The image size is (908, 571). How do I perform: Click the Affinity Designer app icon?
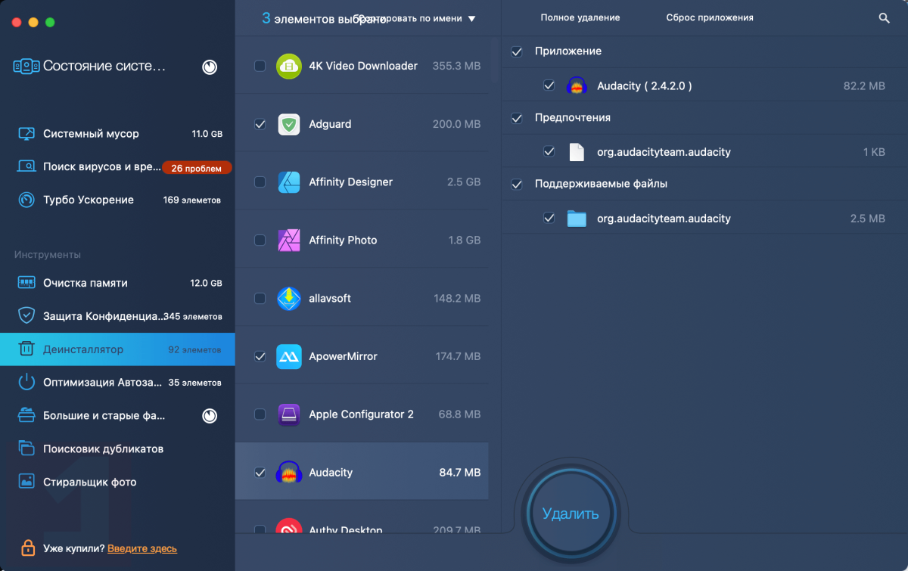click(289, 182)
